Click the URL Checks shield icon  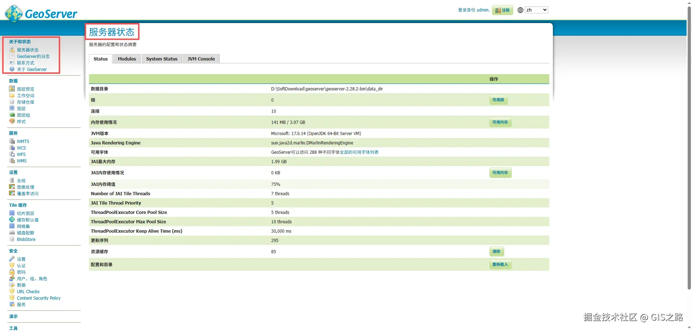point(12,291)
